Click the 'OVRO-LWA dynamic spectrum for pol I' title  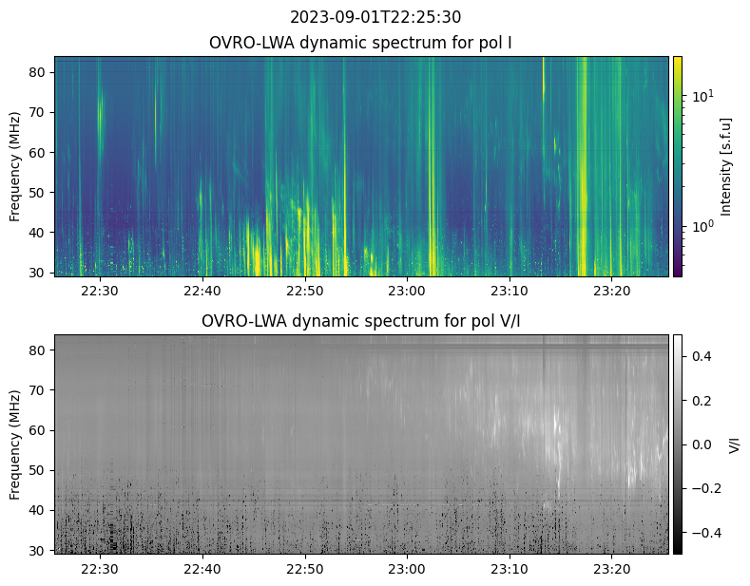tap(361, 43)
